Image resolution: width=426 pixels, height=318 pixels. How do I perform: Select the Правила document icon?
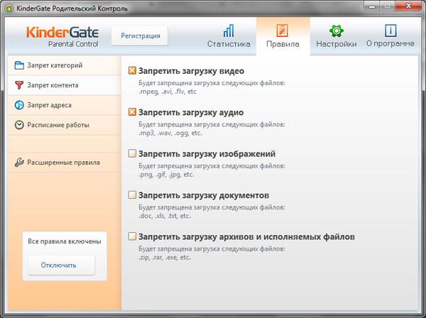282,31
